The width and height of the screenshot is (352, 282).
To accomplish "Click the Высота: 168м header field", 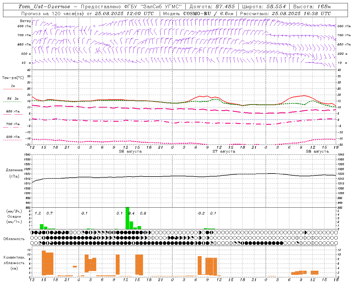I will (312, 7).
